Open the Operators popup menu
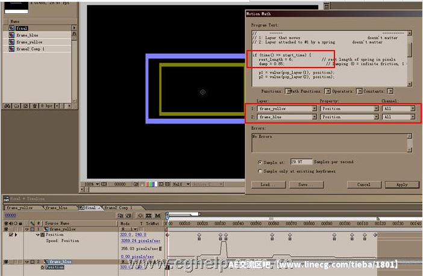 (x=359, y=91)
